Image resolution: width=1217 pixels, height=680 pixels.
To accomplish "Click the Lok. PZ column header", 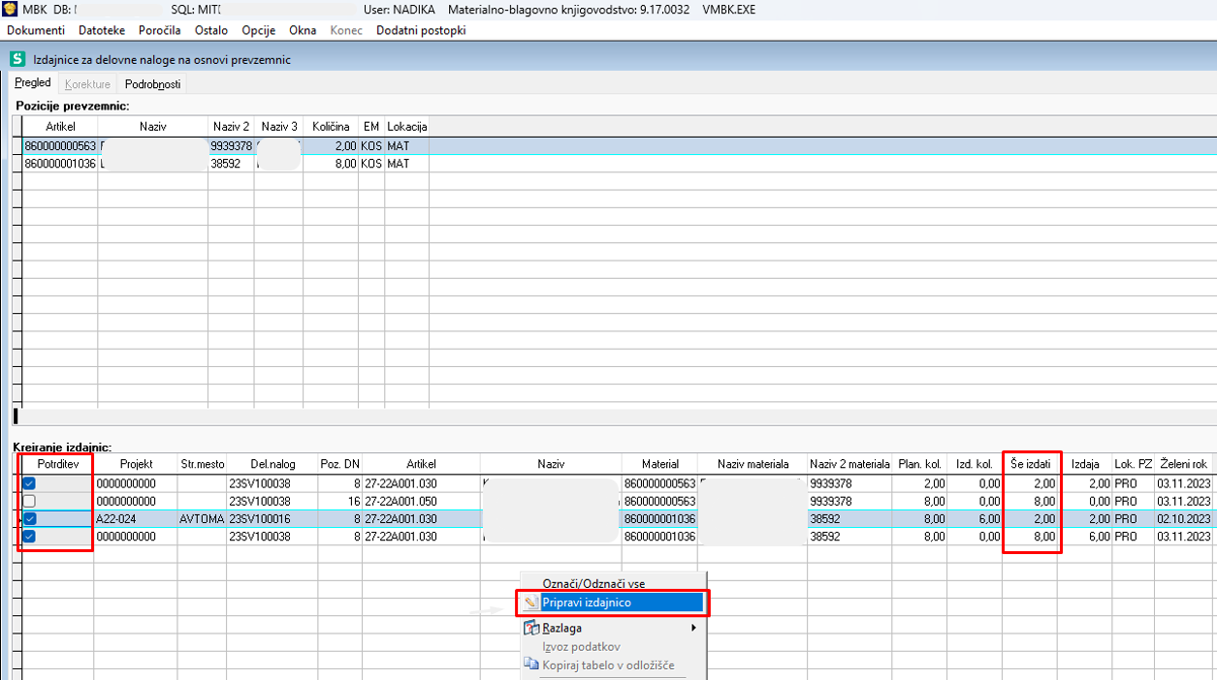I will (x=1133, y=464).
